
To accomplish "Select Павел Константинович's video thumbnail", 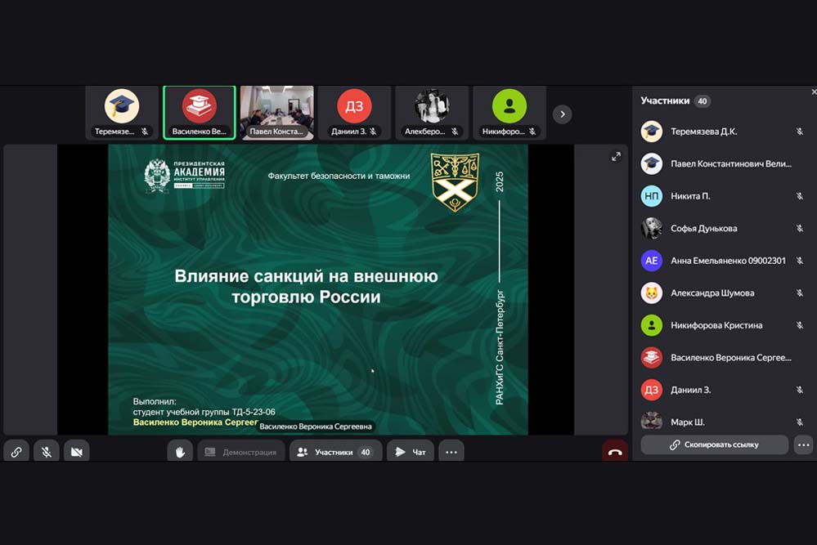I will (276, 113).
